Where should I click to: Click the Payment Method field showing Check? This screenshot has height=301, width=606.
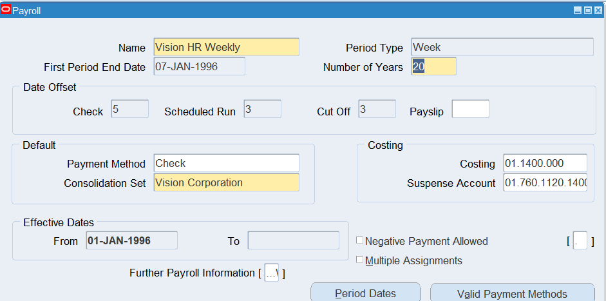226,163
